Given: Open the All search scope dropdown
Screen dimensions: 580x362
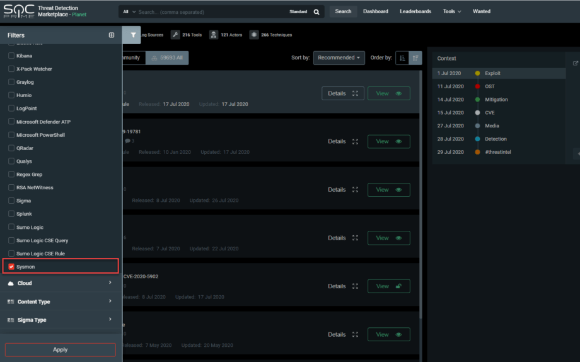Looking at the screenshot, I should [x=129, y=12].
